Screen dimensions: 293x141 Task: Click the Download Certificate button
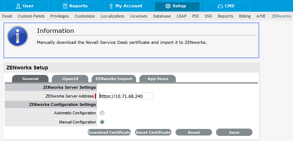109,132
